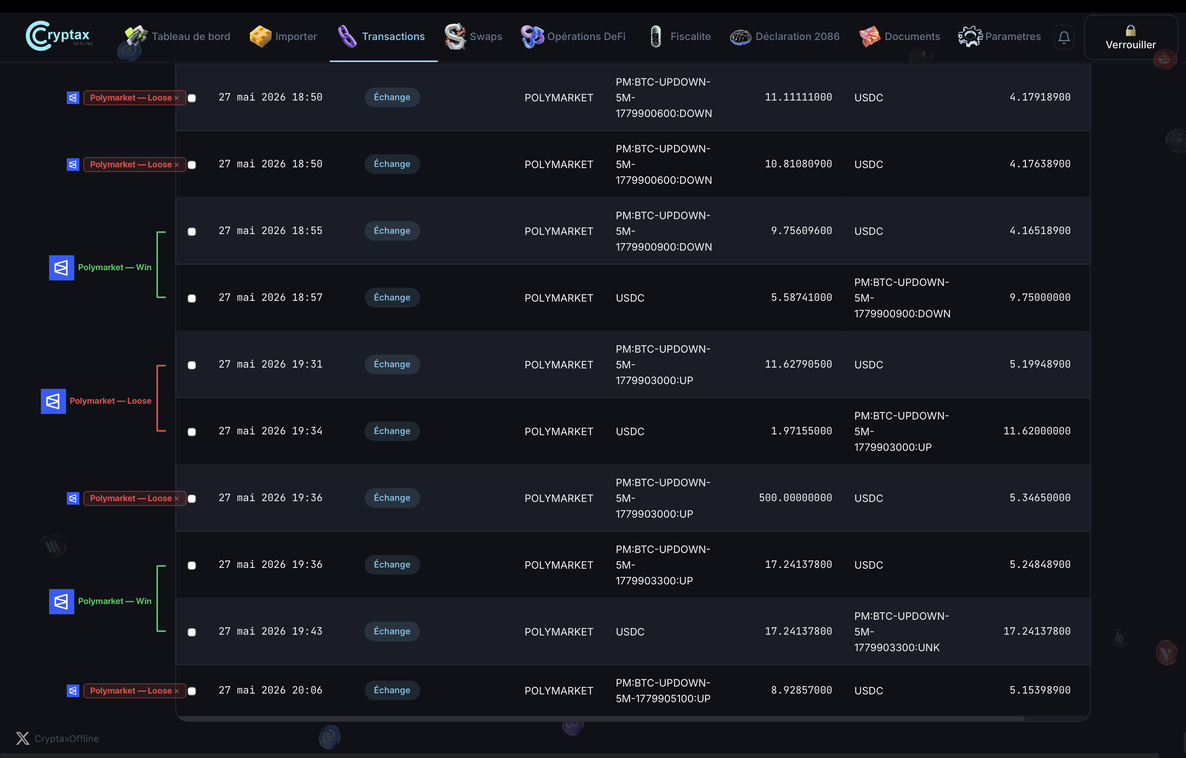Click the X social icon in footer

coord(23,738)
